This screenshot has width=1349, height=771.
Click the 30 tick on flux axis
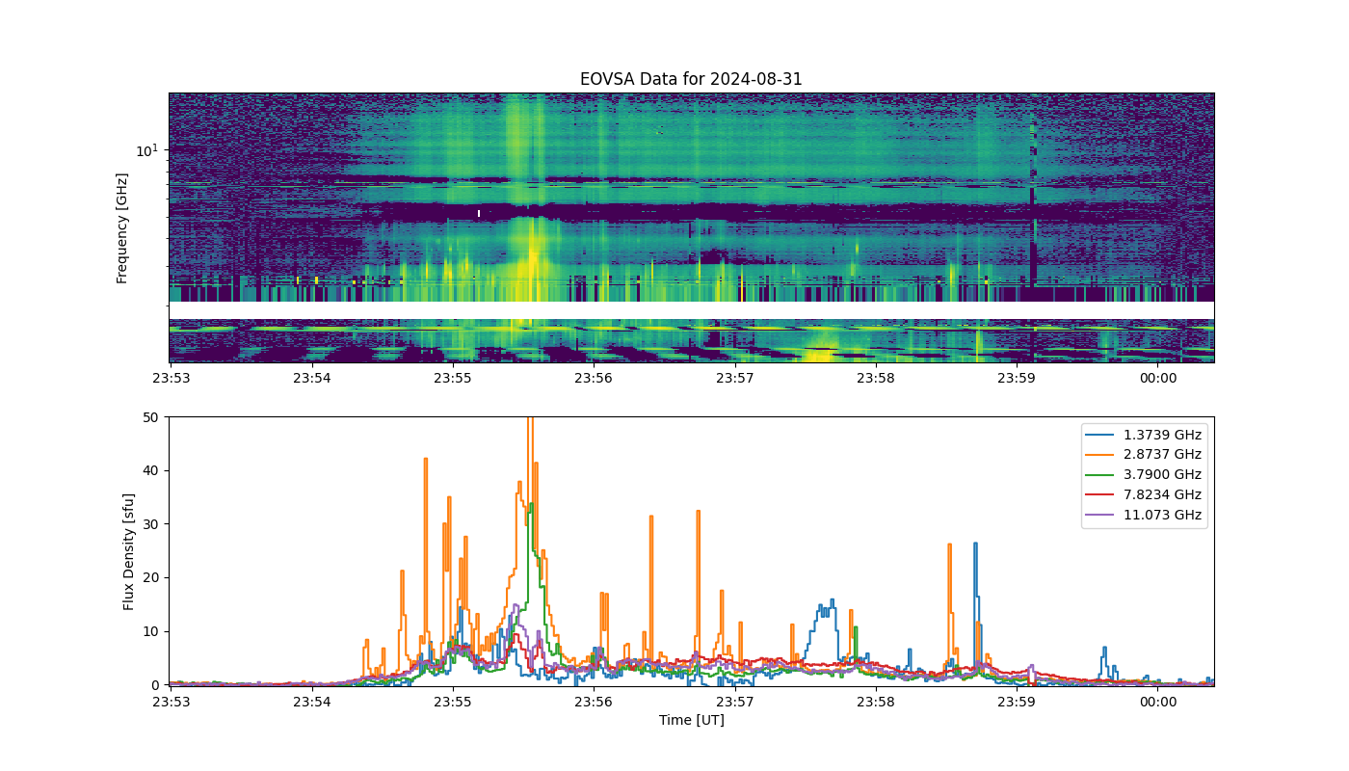coord(151,524)
